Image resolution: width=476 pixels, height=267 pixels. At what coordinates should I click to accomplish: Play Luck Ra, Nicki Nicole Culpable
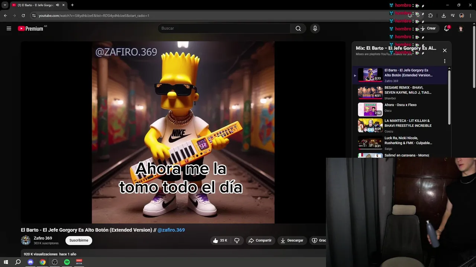(x=408, y=141)
